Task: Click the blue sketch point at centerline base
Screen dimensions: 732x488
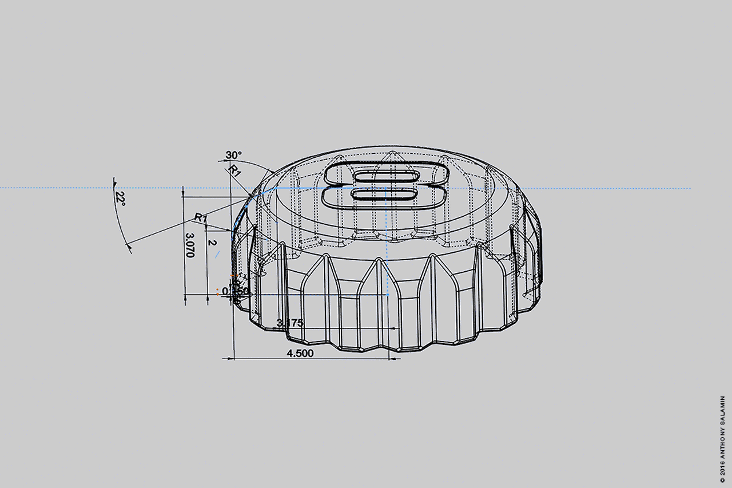Action: pyautogui.click(x=388, y=295)
